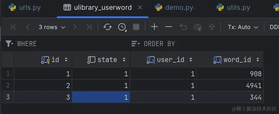Click the DDL button
The image size is (279, 114).
tap(274, 27)
